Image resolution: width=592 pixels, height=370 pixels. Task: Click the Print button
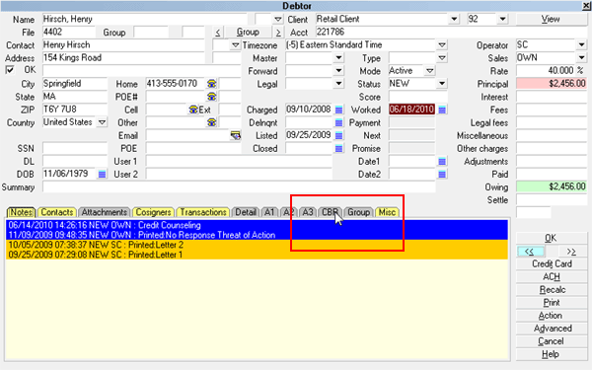click(551, 303)
